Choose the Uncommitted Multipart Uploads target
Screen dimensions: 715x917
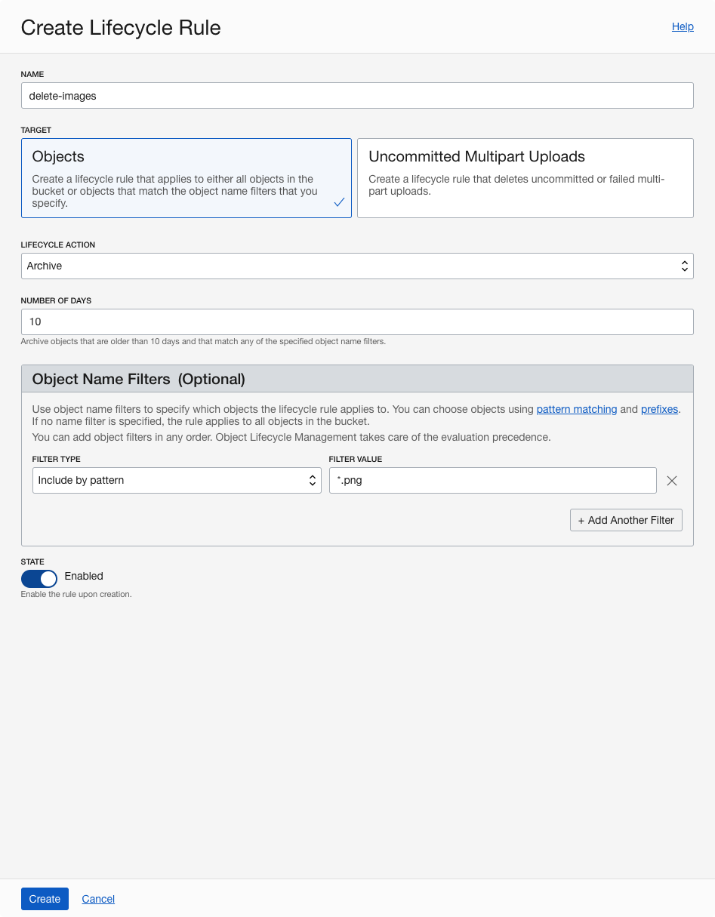[525, 178]
